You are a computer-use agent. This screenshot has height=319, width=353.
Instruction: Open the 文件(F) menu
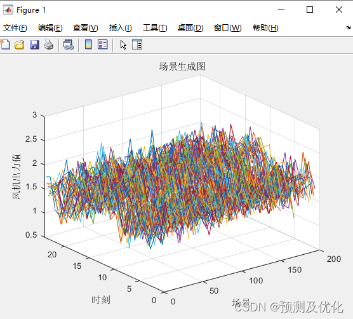tap(15, 28)
